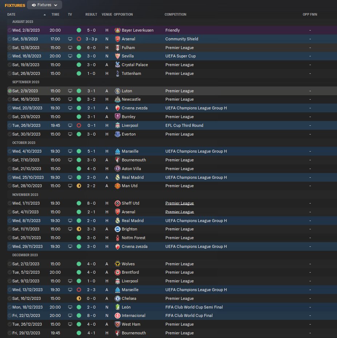Open the 2 - 3 result versus Marseille
Screen dimensions: 337x338
click(x=91, y=290)
